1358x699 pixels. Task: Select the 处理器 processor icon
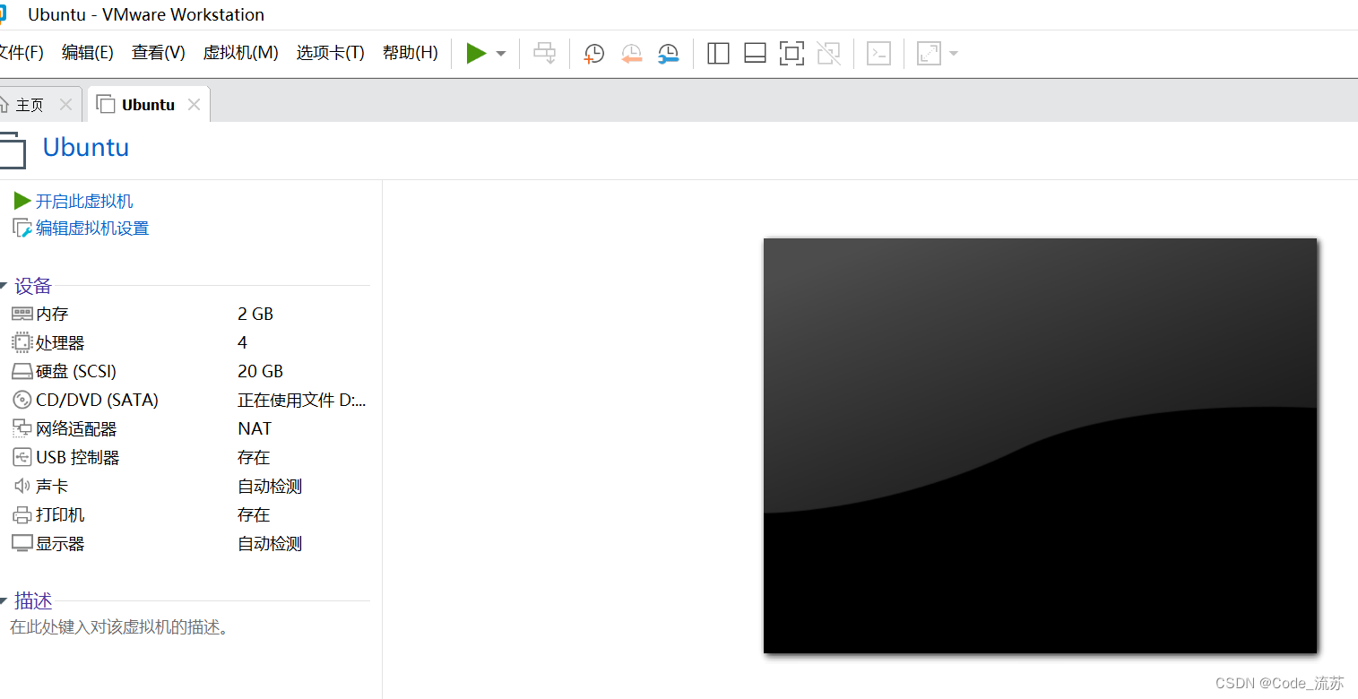[22, 342]
